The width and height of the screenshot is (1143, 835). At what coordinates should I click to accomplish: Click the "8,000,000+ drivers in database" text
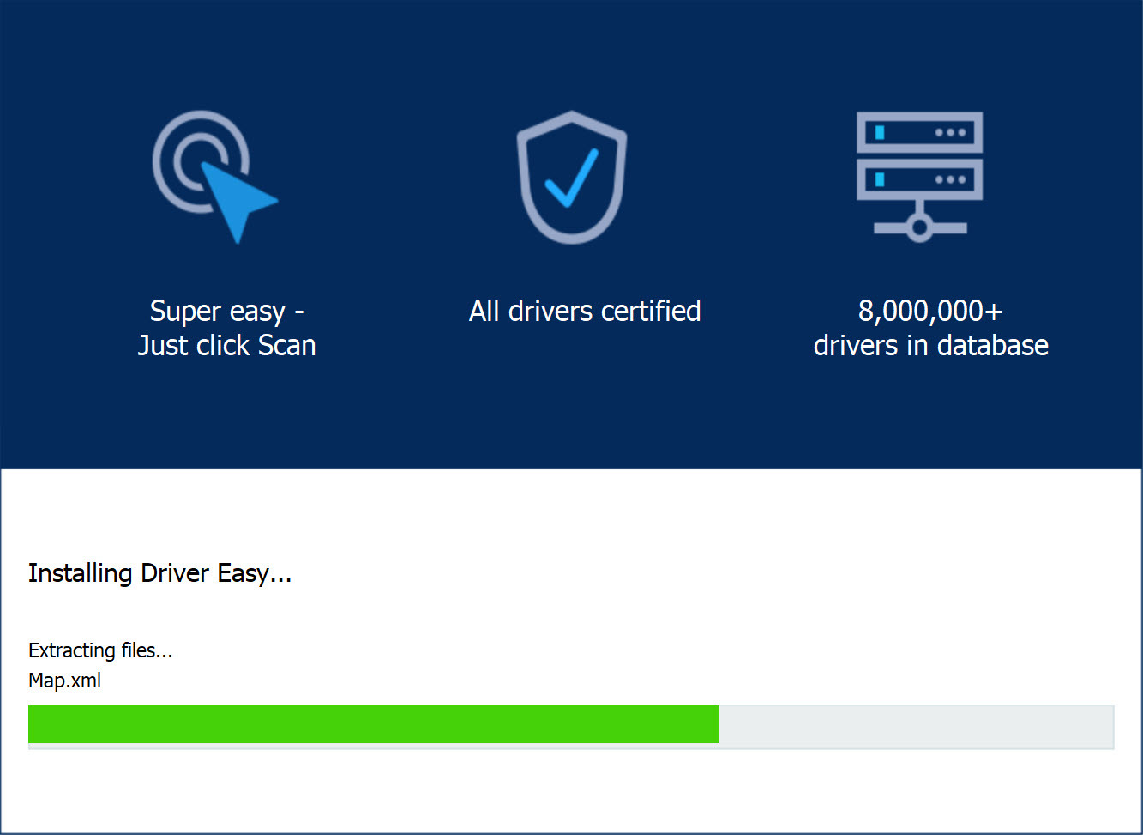click(x=931, y=328)
